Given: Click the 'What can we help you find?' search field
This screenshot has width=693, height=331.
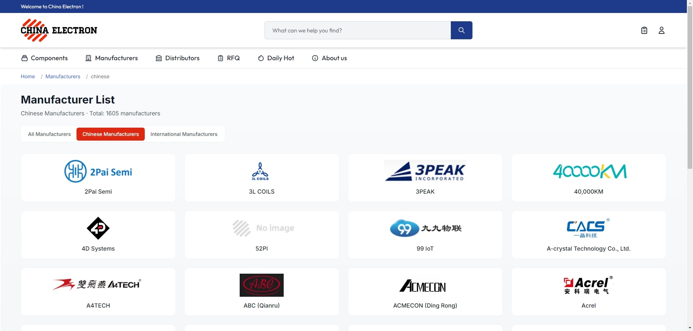Looking at the screenshot, I should 358,30.
